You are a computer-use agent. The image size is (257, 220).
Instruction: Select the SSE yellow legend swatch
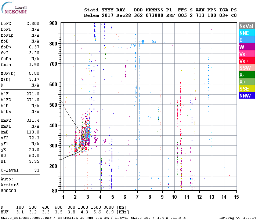(x=247, y=89)
